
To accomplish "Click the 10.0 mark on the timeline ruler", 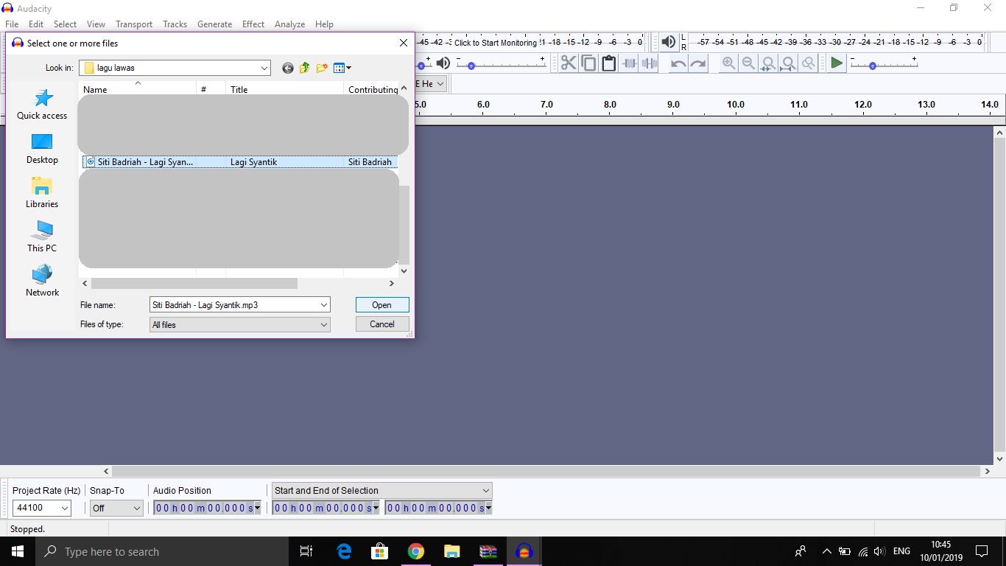I will (736, 105).
